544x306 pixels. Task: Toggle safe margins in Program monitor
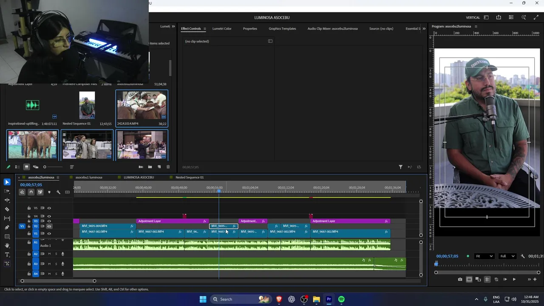tap(469, 279)
